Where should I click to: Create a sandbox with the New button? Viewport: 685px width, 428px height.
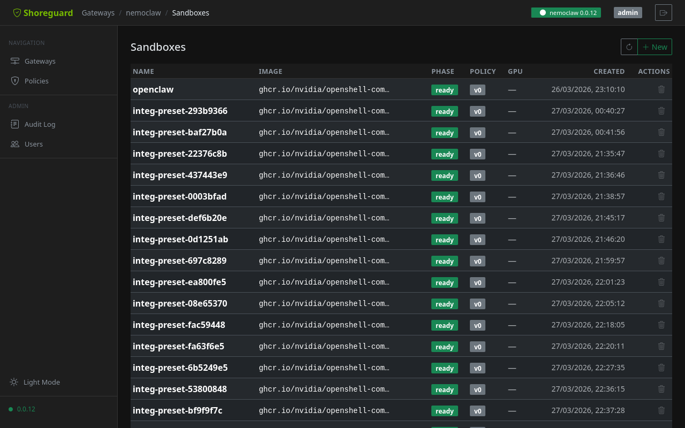pos(655,47)
